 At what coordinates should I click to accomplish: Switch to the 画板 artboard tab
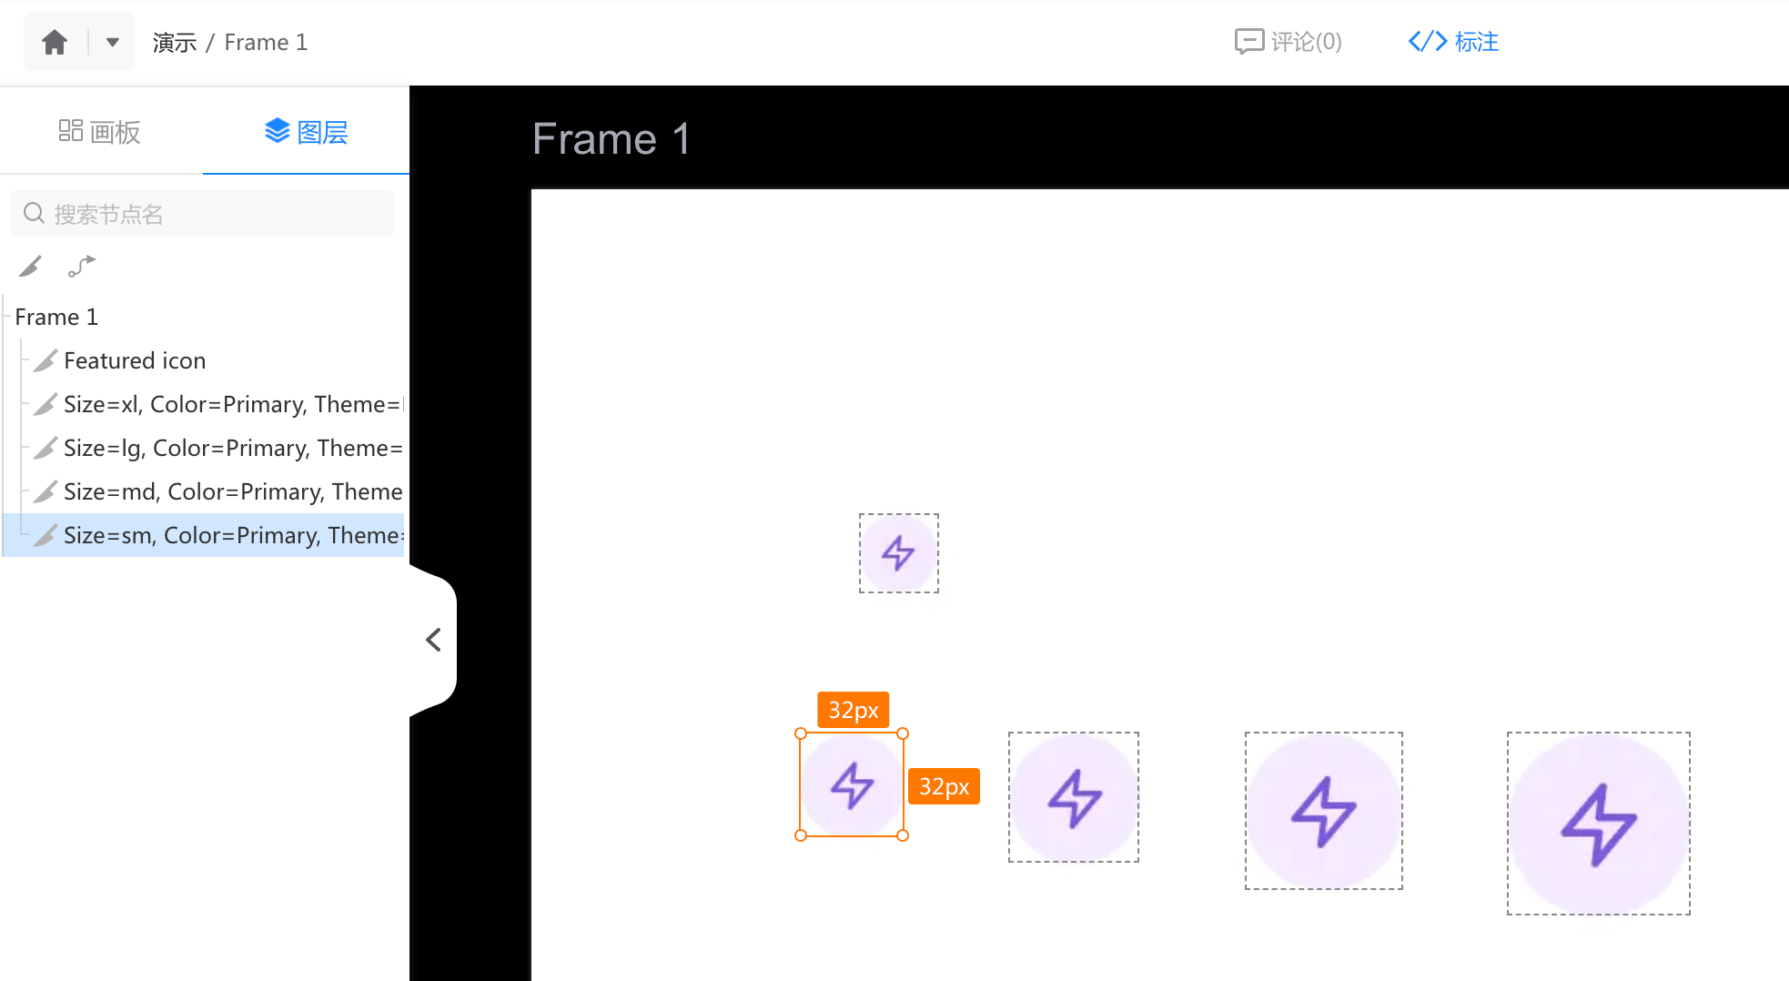coord(100,132)
